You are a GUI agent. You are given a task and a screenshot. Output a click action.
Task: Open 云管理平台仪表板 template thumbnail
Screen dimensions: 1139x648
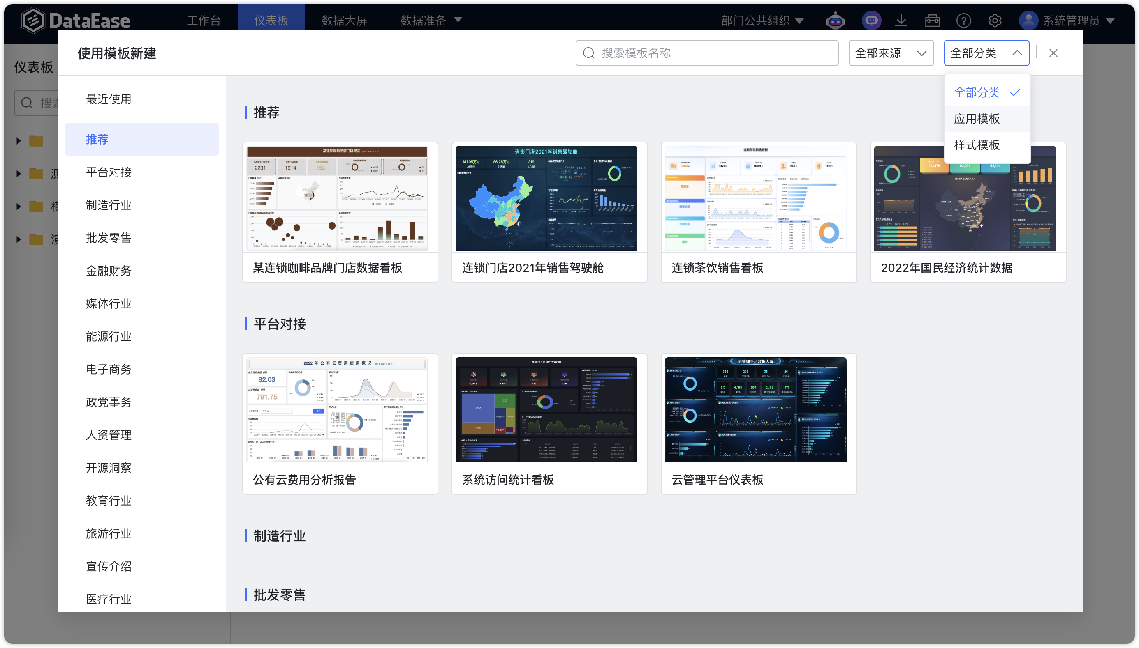pos(756,410)
